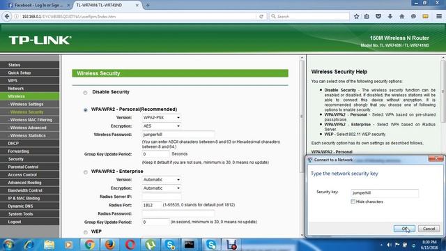This screenshot has height=251, width=446.
Task: Open uTorrent from the taskbar
Action: coord(151,245)
